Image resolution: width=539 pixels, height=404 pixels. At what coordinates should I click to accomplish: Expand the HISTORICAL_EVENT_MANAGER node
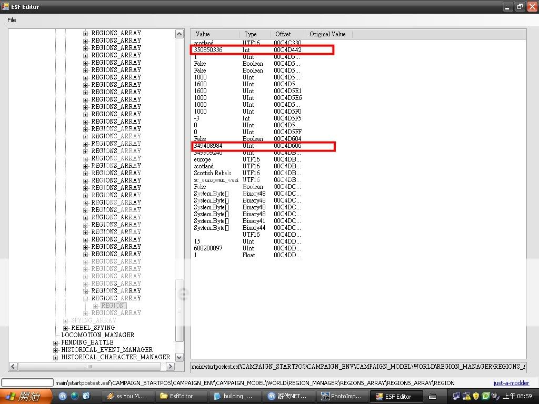pos(55,350)
